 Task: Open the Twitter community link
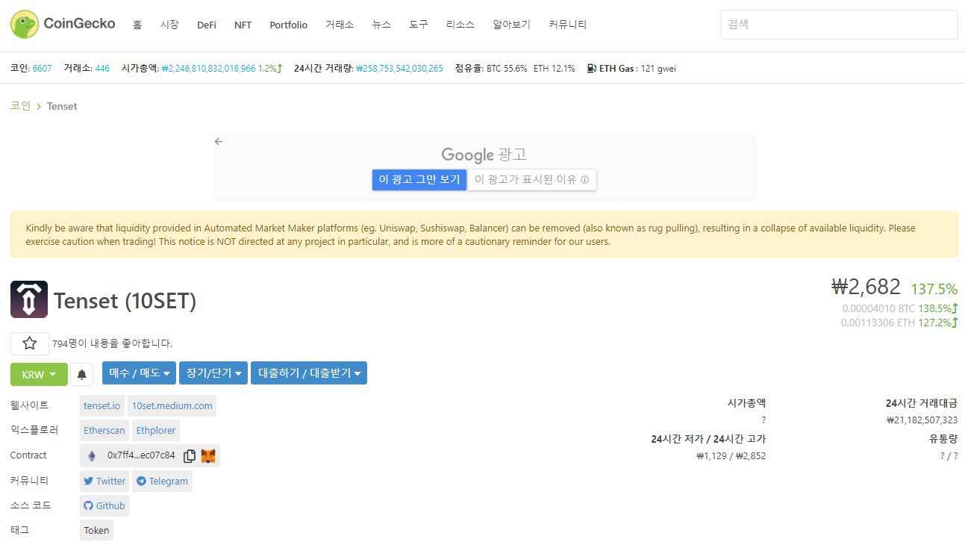coord(104,482)
